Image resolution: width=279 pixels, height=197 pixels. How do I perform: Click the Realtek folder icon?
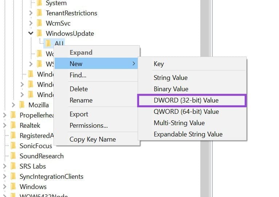pyautogui.click(x=13, y=125)
